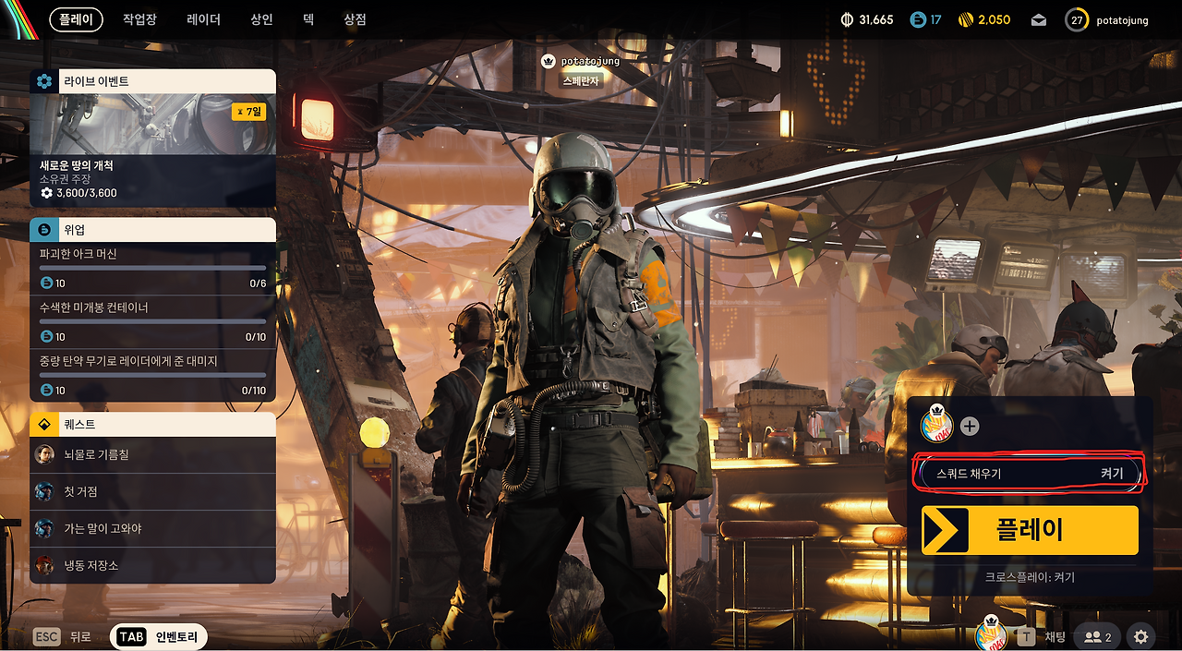Click the 냉동 저장소 quest giver portrait
Image resolution: width=1182 pixels, height=651 pixels.
point(44,565)
